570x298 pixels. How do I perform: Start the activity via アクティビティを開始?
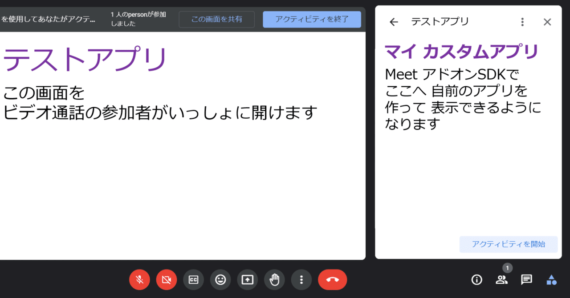pyautogui.click(x=508, y=244)
